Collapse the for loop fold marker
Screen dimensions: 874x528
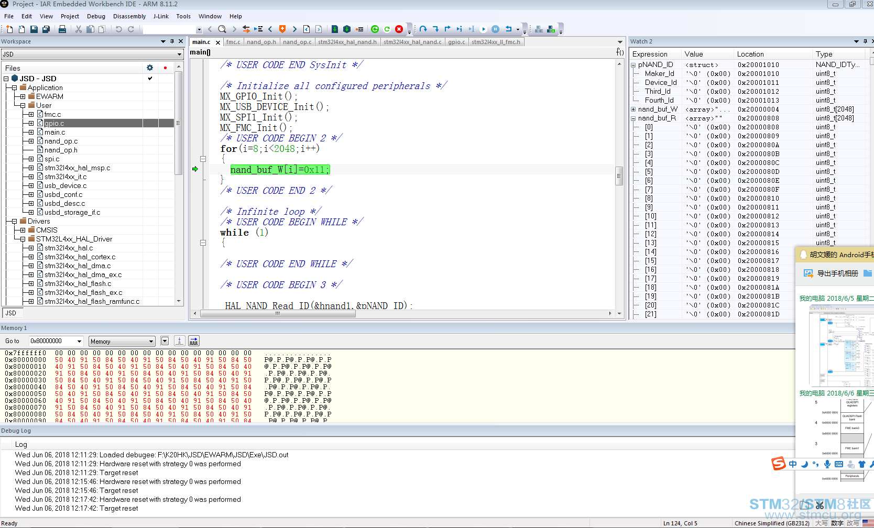point(203,159)
